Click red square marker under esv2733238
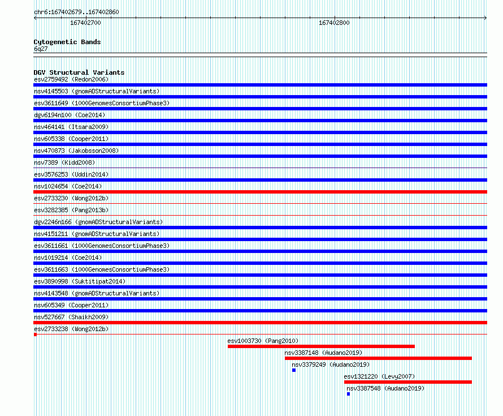 pos(35,334)
